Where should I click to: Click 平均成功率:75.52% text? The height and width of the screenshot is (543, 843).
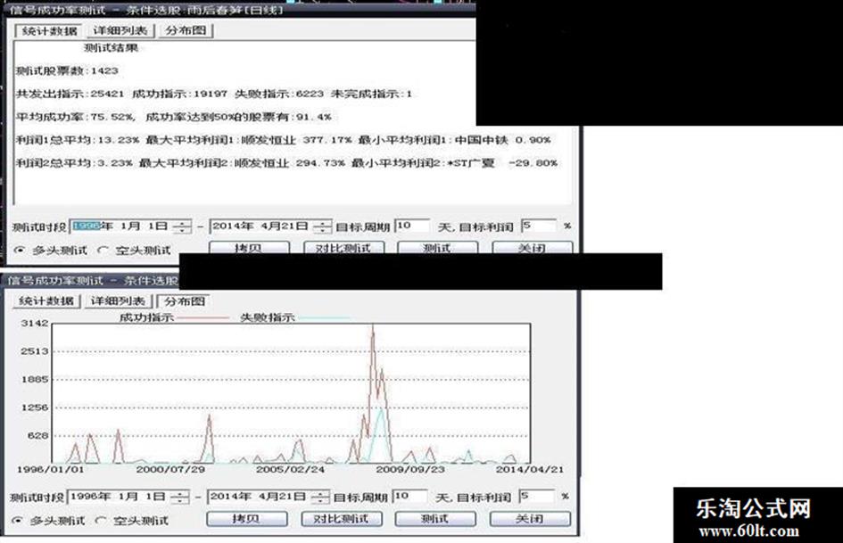pos(75,117)
